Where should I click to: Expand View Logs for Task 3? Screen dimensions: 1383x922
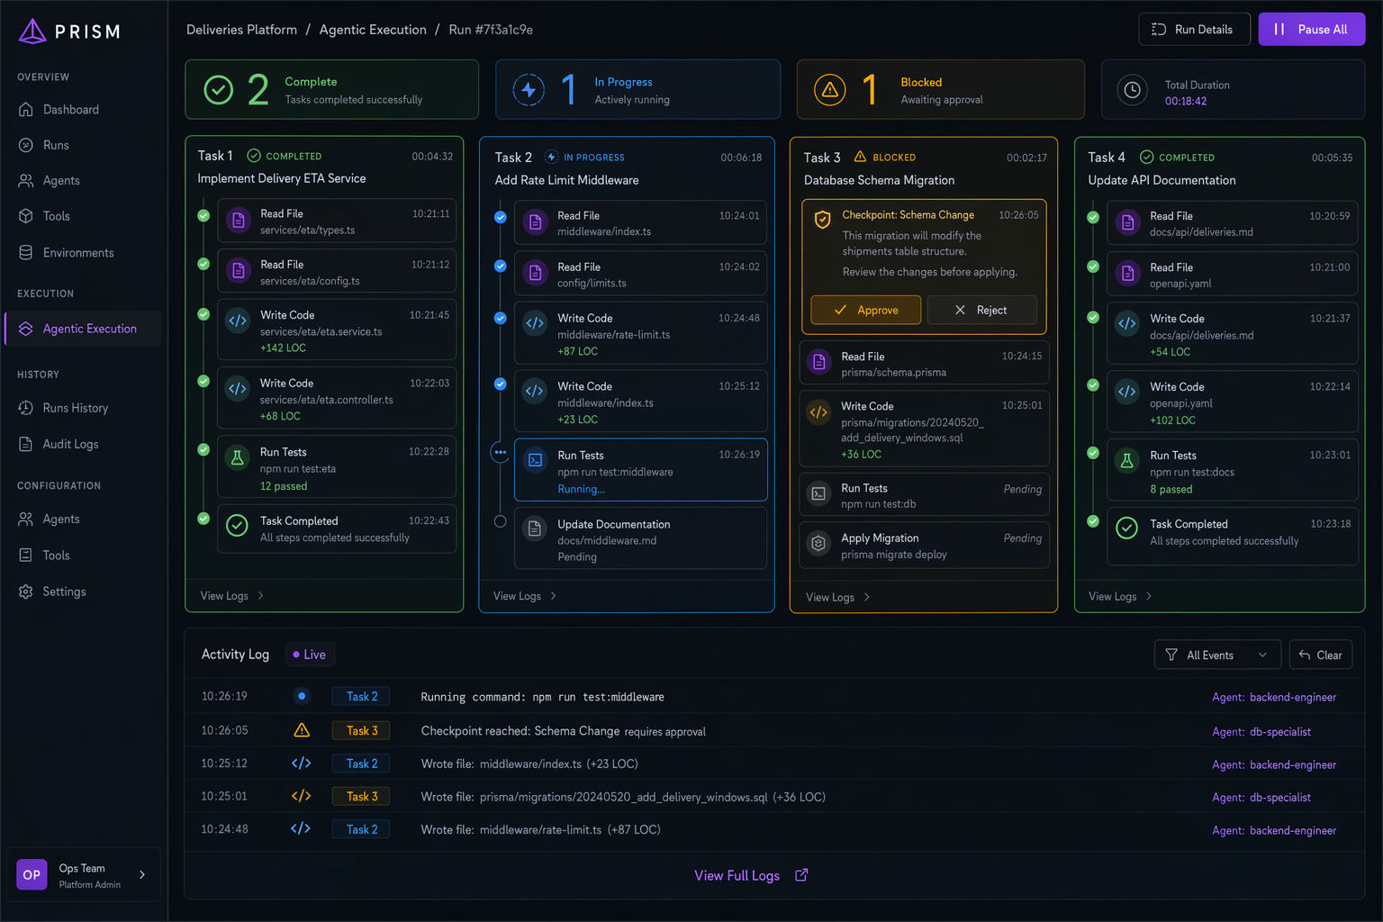pyautogui.click(x=837, y=597)
